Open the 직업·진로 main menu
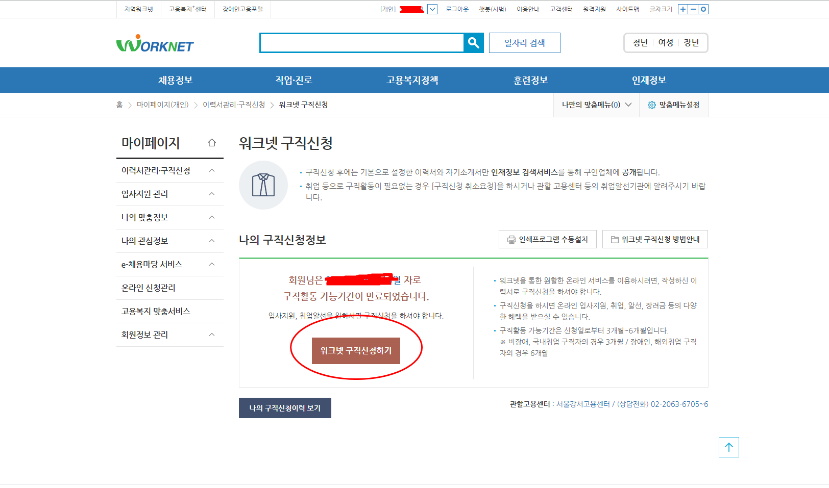This screenshot has width=829, height=488. click(294, 80)
